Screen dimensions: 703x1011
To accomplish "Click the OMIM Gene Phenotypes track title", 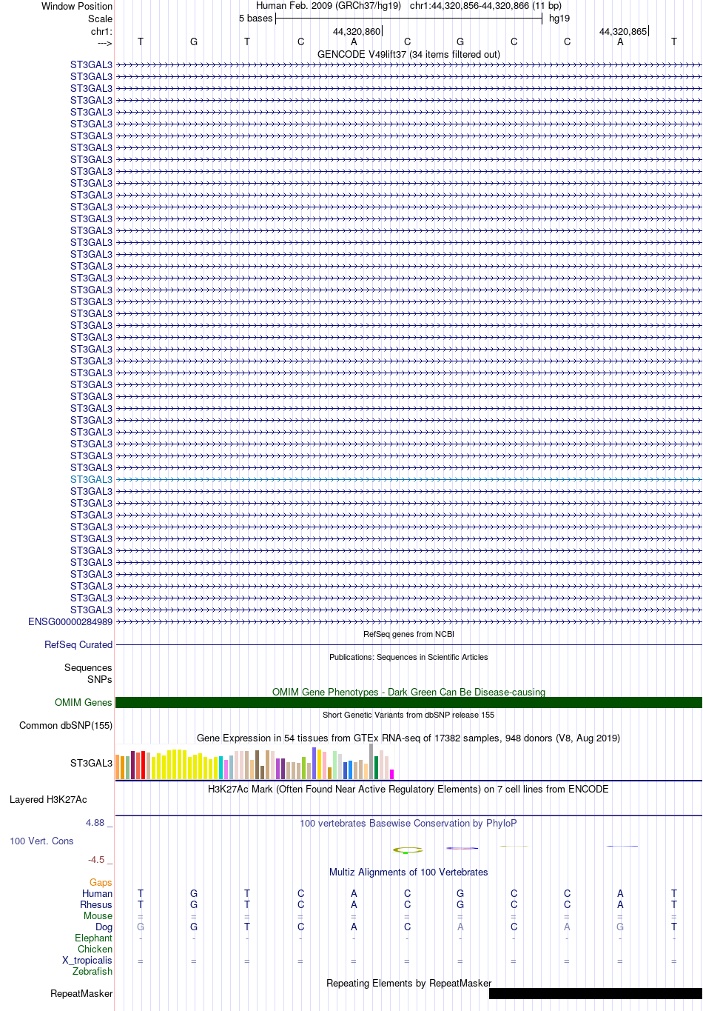I will pyautogui.click(x=408, y=692).
